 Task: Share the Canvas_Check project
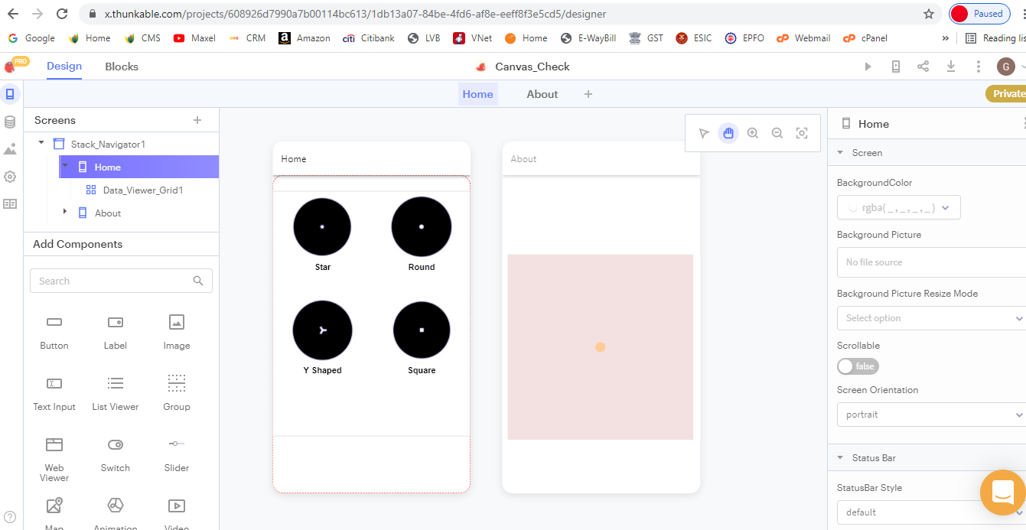tap(923, 67)
